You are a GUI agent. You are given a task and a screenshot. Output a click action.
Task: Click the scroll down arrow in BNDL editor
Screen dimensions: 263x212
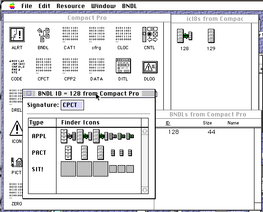(x=145, y=190)
